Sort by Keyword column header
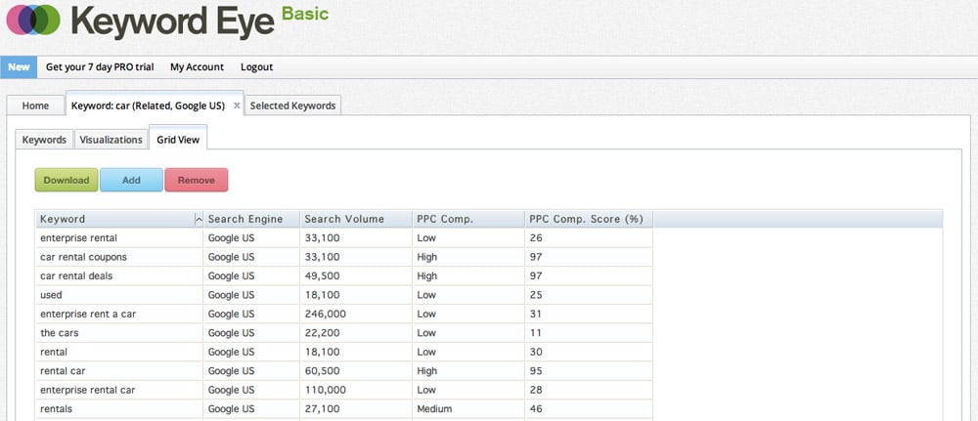Screen dimensions: 978x421 coord(119,219)
